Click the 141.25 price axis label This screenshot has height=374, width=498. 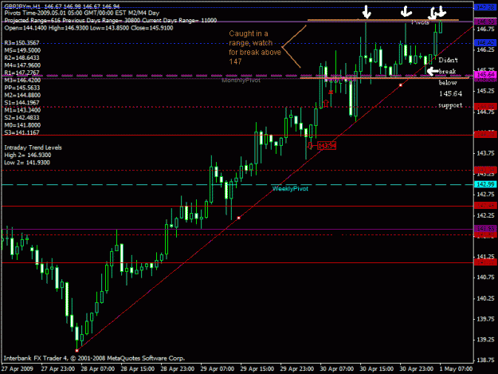(485, 257)
